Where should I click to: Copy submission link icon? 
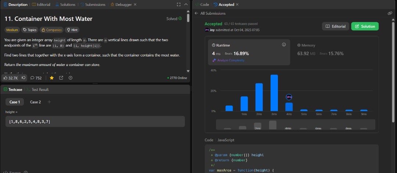click(390, 14)
